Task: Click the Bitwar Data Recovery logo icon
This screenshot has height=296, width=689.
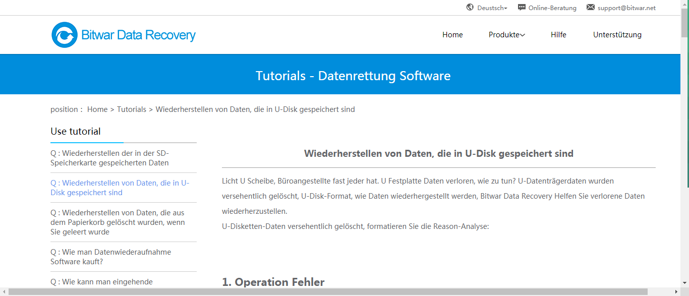Action: (65, 35)
